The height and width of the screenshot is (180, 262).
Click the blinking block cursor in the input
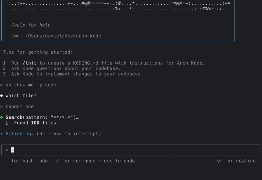[13, 150]
